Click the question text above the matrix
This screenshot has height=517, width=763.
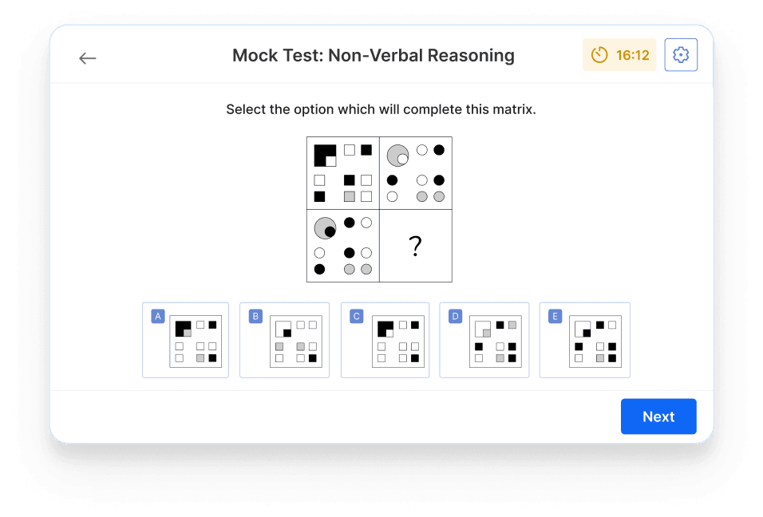pyautogui.click(x=381, y=109)
